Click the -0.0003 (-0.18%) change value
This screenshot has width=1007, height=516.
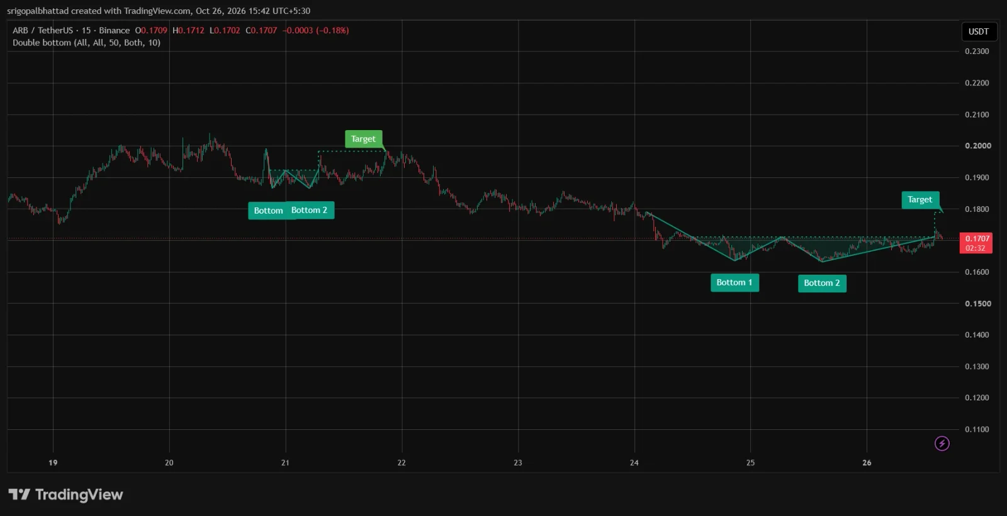316,30
